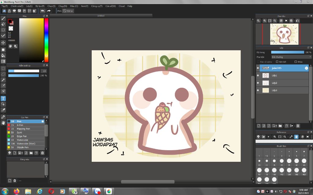
Task: Undock the Lớp layer panel
Action: [x=308, y=48]
